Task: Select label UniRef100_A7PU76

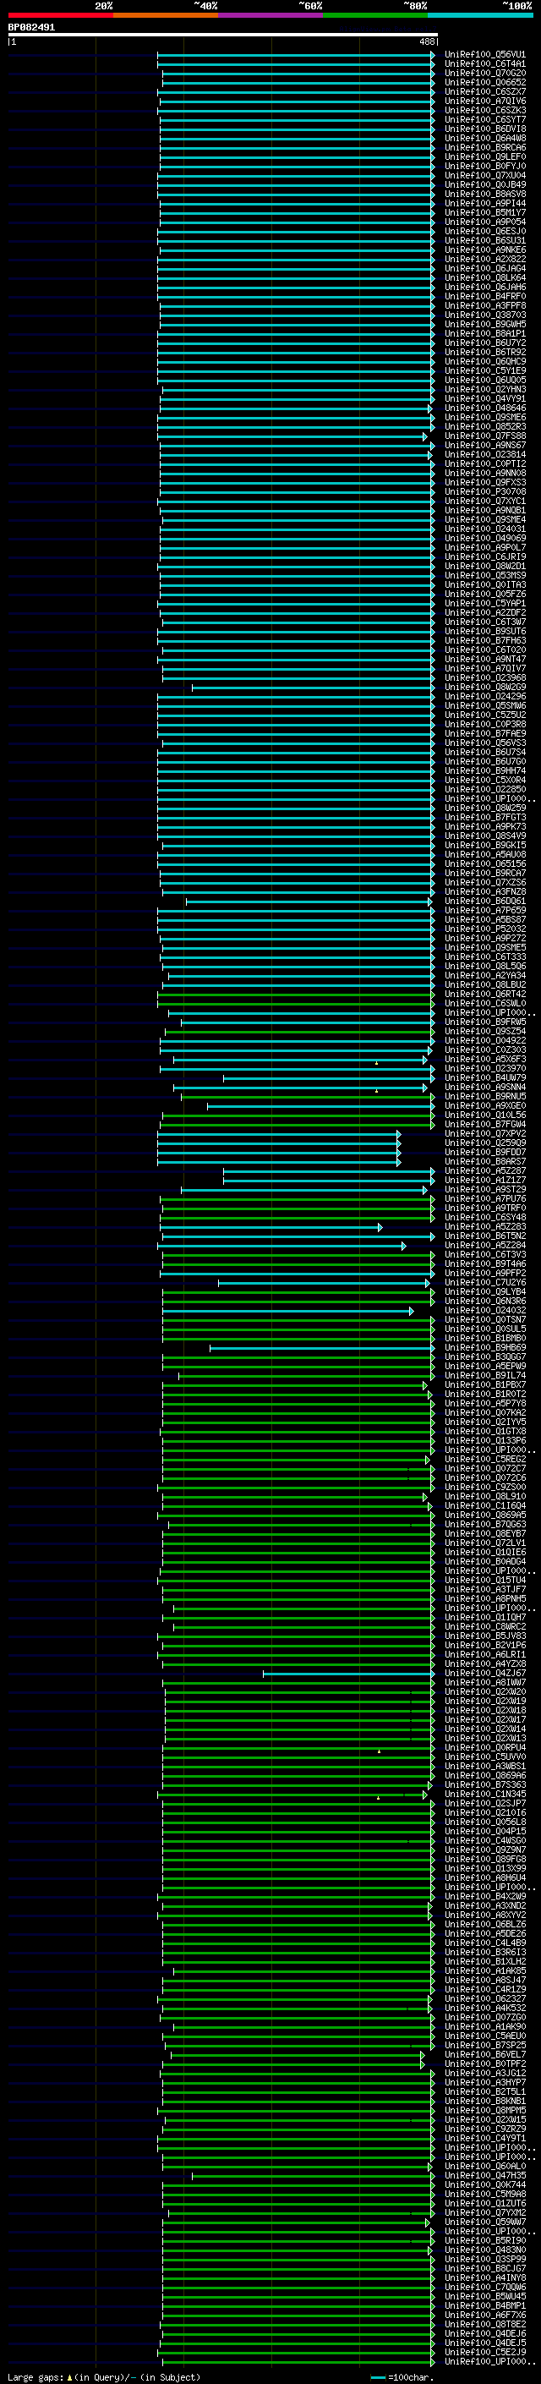Action: 484,1198
